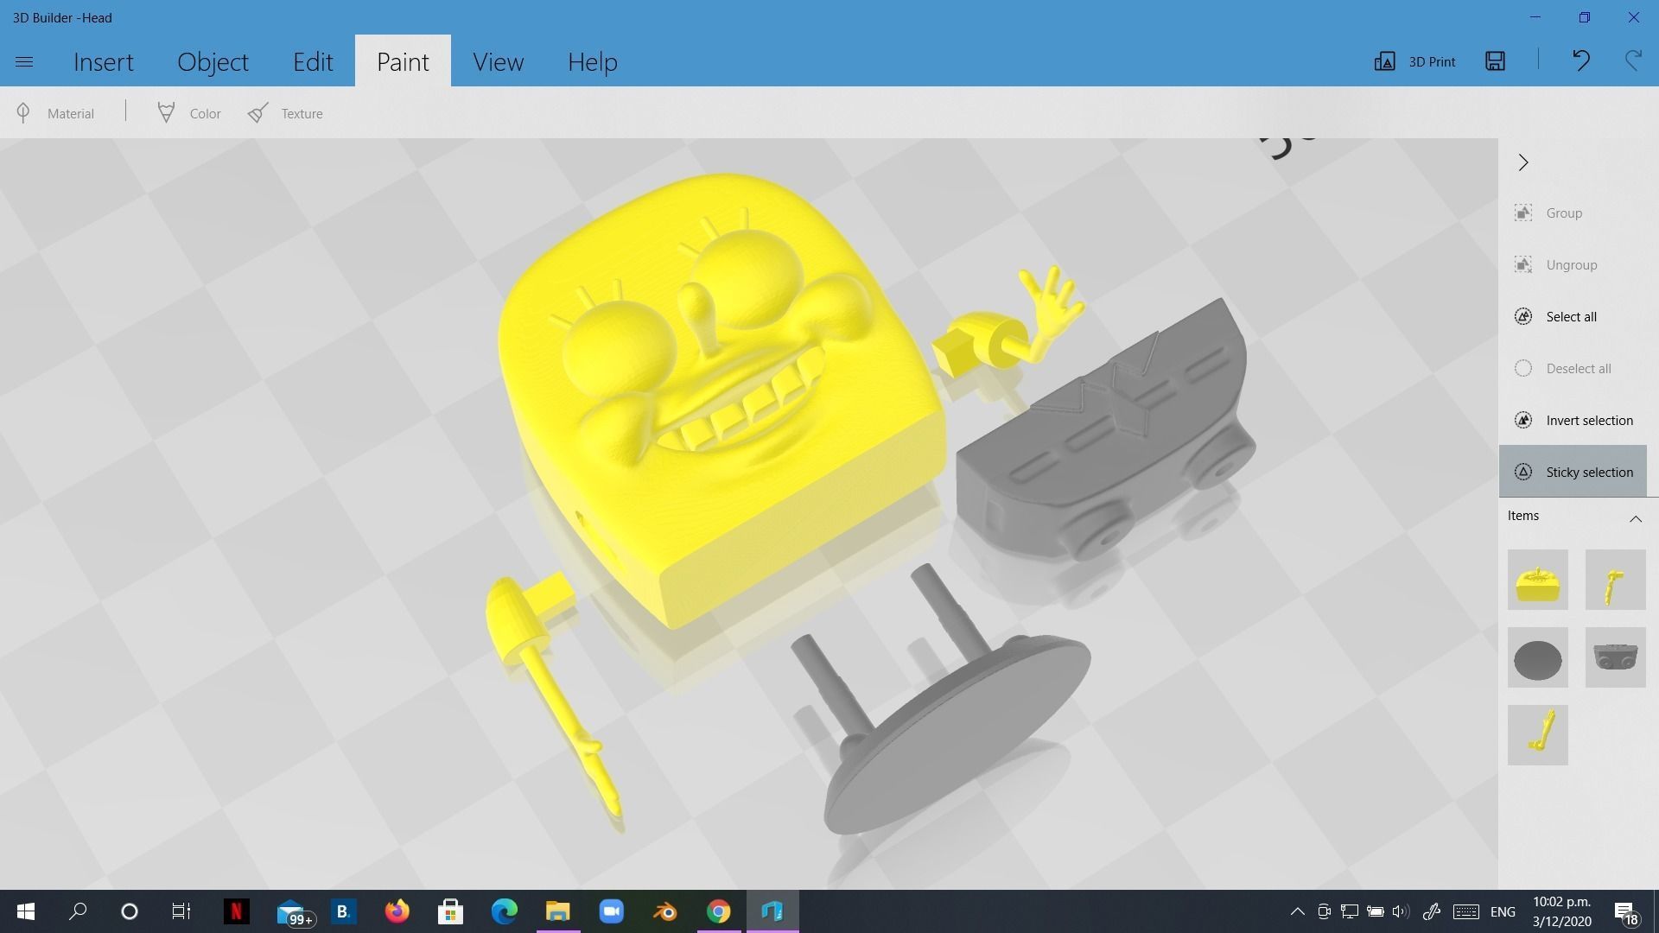Open Task View on the taskbar
Screen dimensions: 1659x933
point(181,911)
